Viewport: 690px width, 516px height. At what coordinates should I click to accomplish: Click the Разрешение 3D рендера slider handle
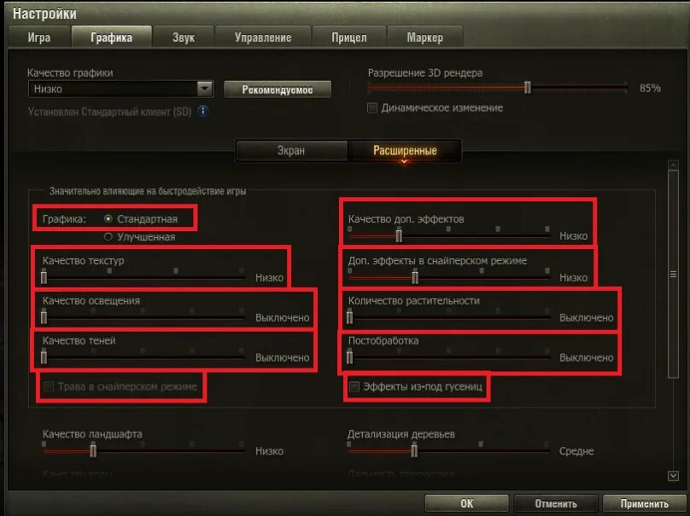tap(527, 88)
